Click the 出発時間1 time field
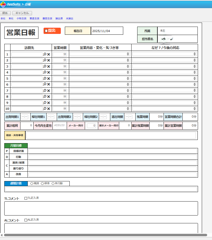 click(24, 117)
